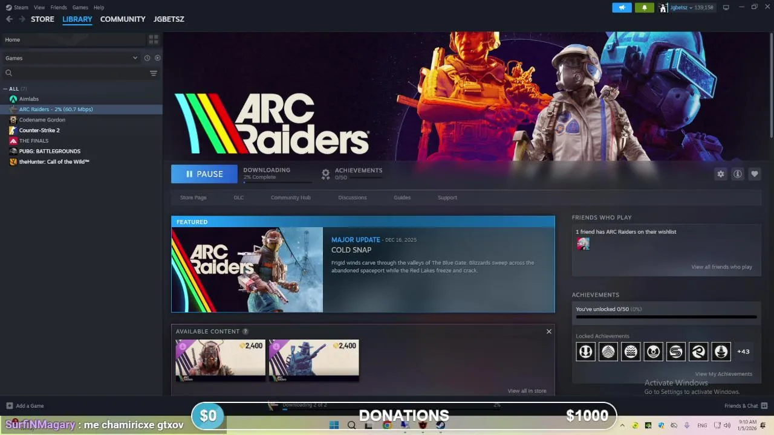Image resolution: width=774 pixels, height=435 pixels.
Task: Open Big Picture mode monitor icon
Action: [726, 7]
